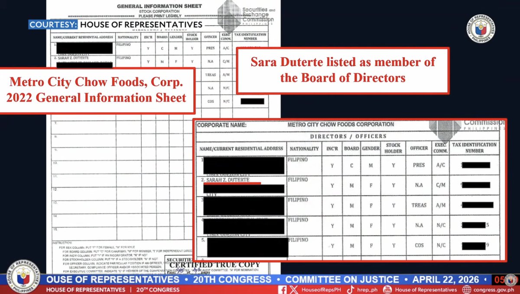520x294 pixels.
Task: Click 'GENERAL INFORMATION SHEET' document title
Action: point(159,6)
